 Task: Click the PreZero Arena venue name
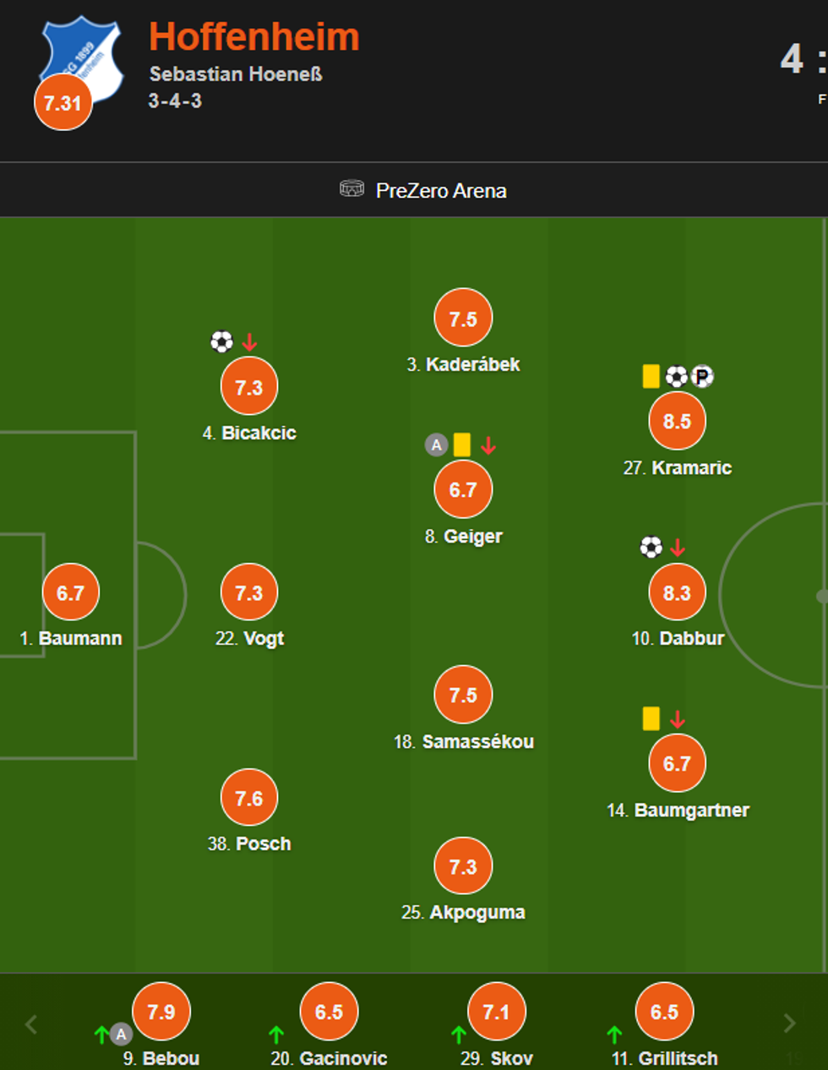pyautogui.click(x=441, y=191)
